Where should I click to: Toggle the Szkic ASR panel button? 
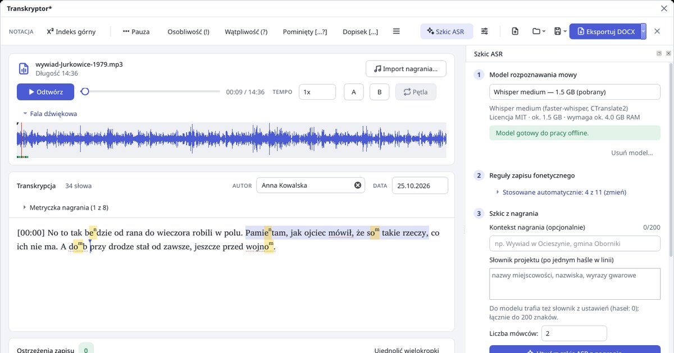click(x=447, y=31)
